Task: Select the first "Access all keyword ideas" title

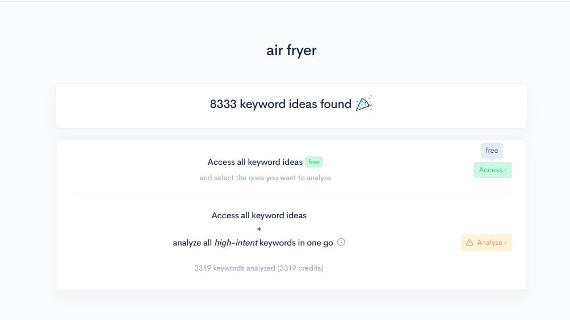Action: click(255, 162)
